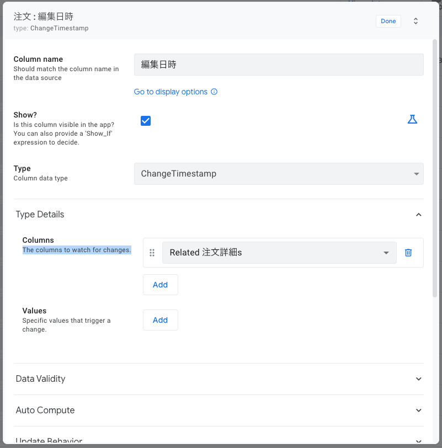
Task: Open the Go to display options link
Action: tap(171, 92)
